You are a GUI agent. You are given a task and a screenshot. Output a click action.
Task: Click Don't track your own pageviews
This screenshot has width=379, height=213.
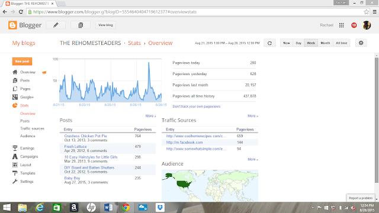tap(196, 106)
